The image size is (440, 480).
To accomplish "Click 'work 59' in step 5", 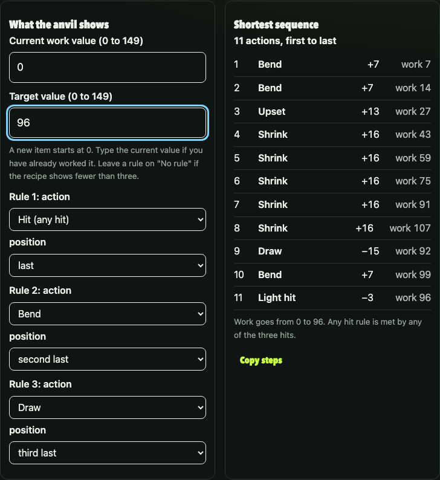I will [413, 158].
